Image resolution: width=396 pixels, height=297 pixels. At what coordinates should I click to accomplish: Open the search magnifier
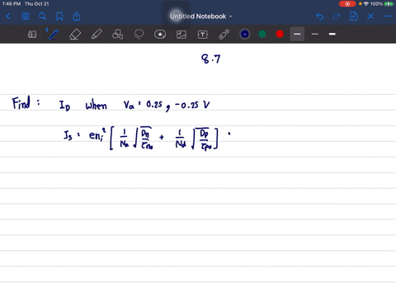click(x=42, y=16)
